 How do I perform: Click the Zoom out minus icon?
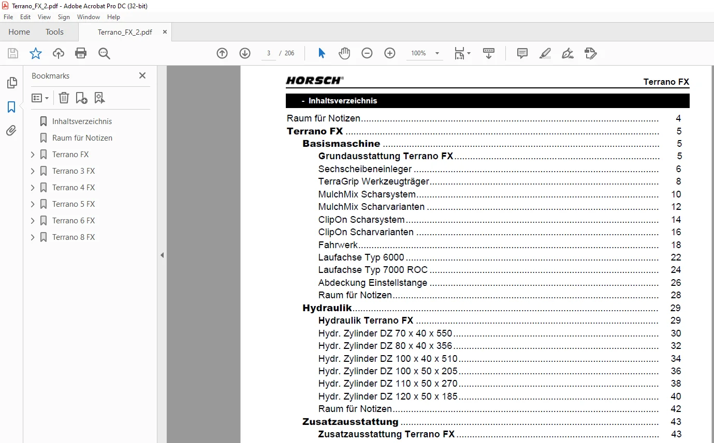(367, 53)
